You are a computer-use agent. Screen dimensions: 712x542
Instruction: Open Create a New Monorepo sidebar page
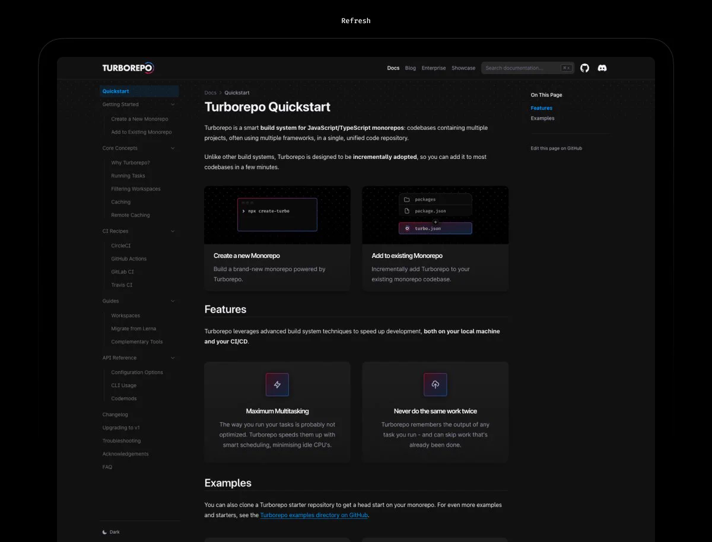coord(139,119)
